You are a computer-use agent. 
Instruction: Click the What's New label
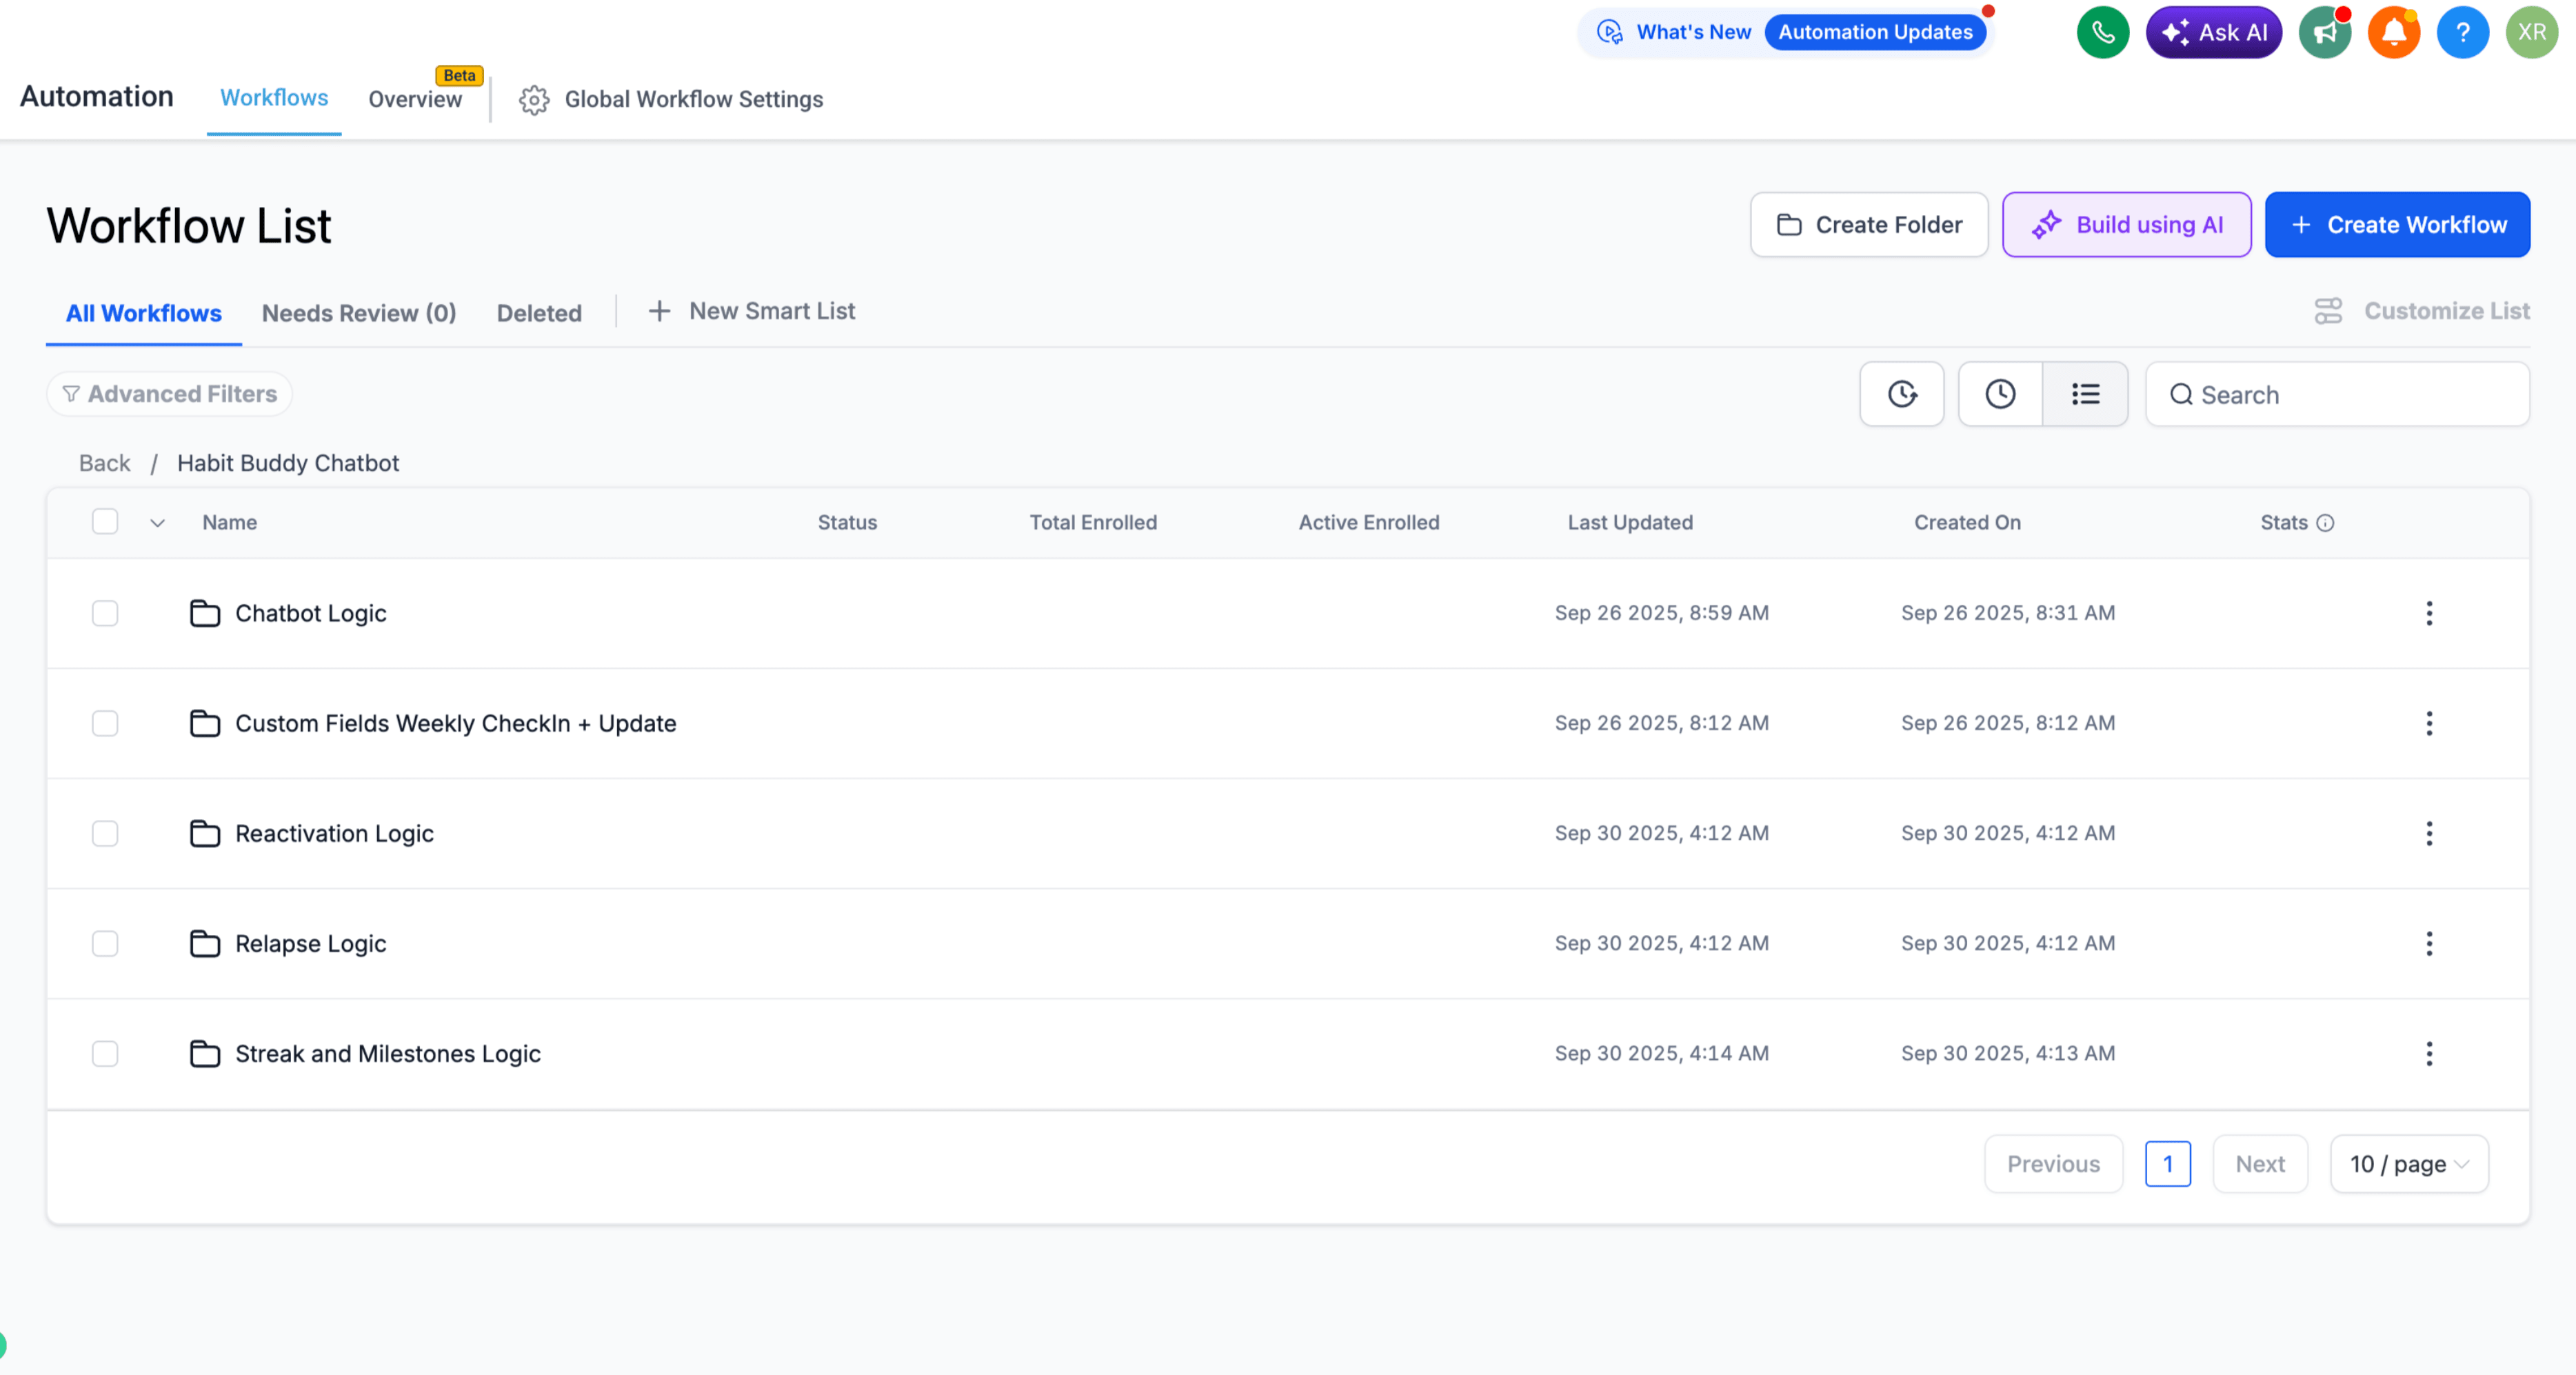pos(1693,32)
